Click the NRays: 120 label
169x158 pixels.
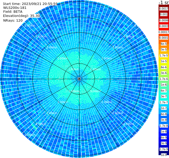tap(13, 20)
